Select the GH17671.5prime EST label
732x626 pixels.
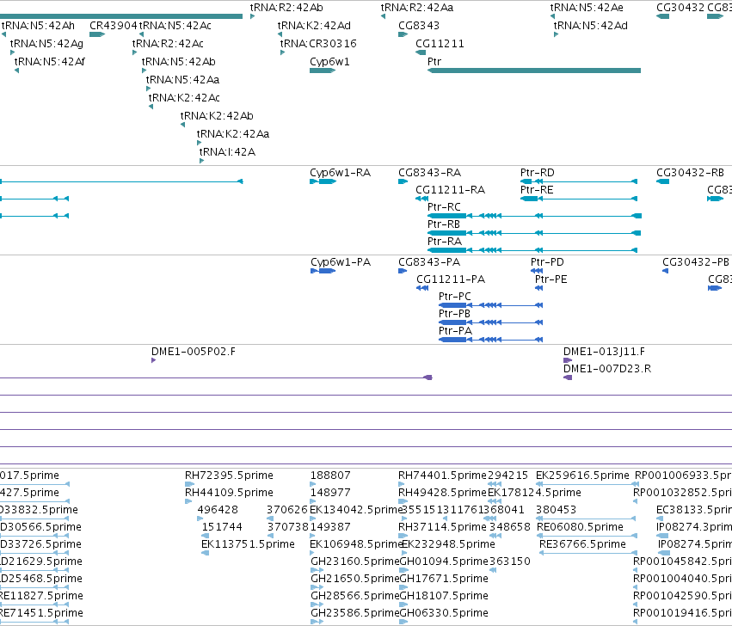coord(444,579)
